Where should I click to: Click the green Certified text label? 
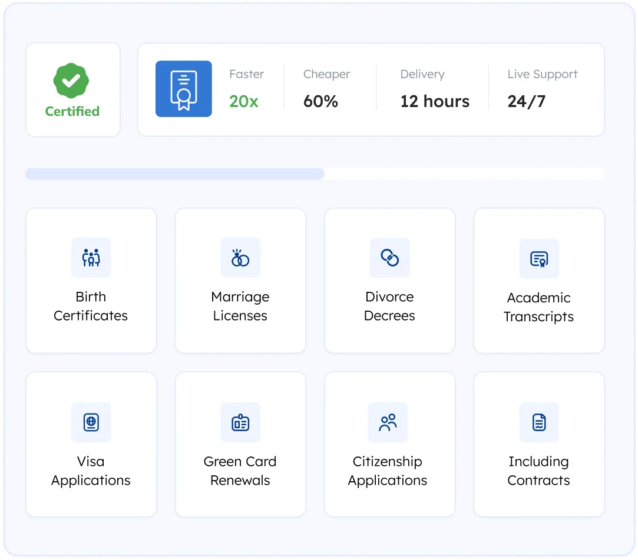point(72,111)
